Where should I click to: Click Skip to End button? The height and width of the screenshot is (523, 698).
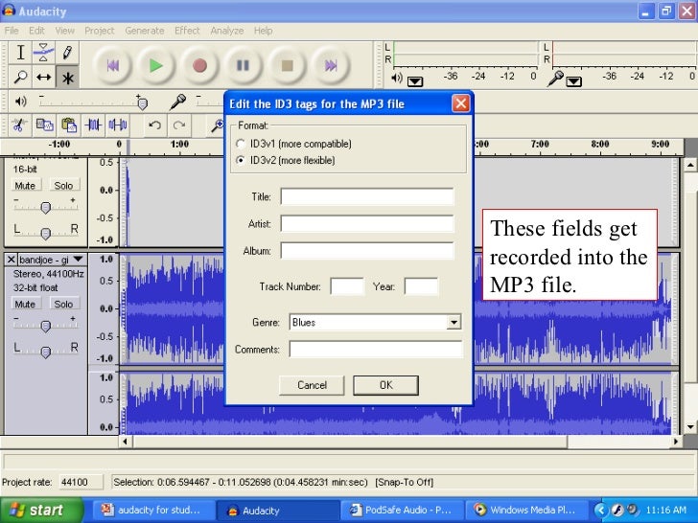pos(331,66)
